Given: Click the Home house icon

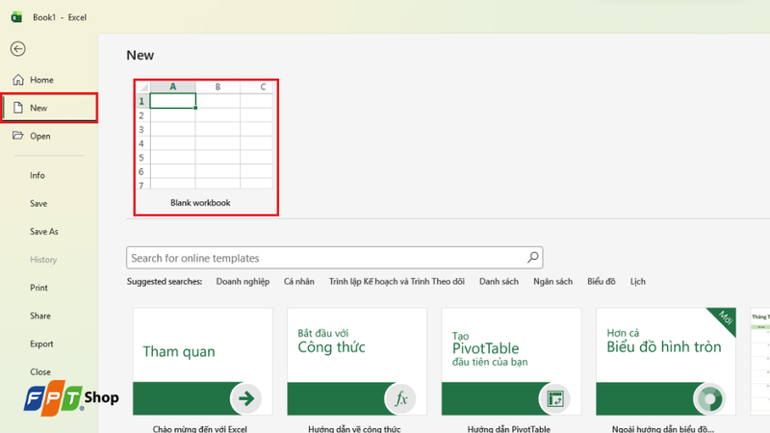Looking at the screenshot, I should click(18, 80).
